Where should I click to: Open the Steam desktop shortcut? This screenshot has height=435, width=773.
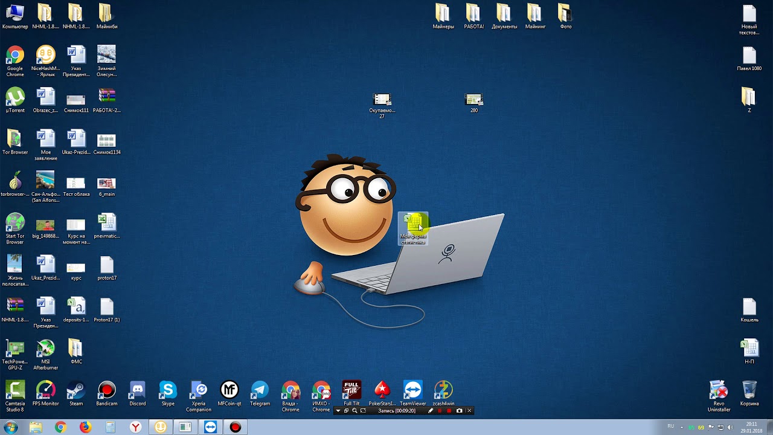point(76,391)
